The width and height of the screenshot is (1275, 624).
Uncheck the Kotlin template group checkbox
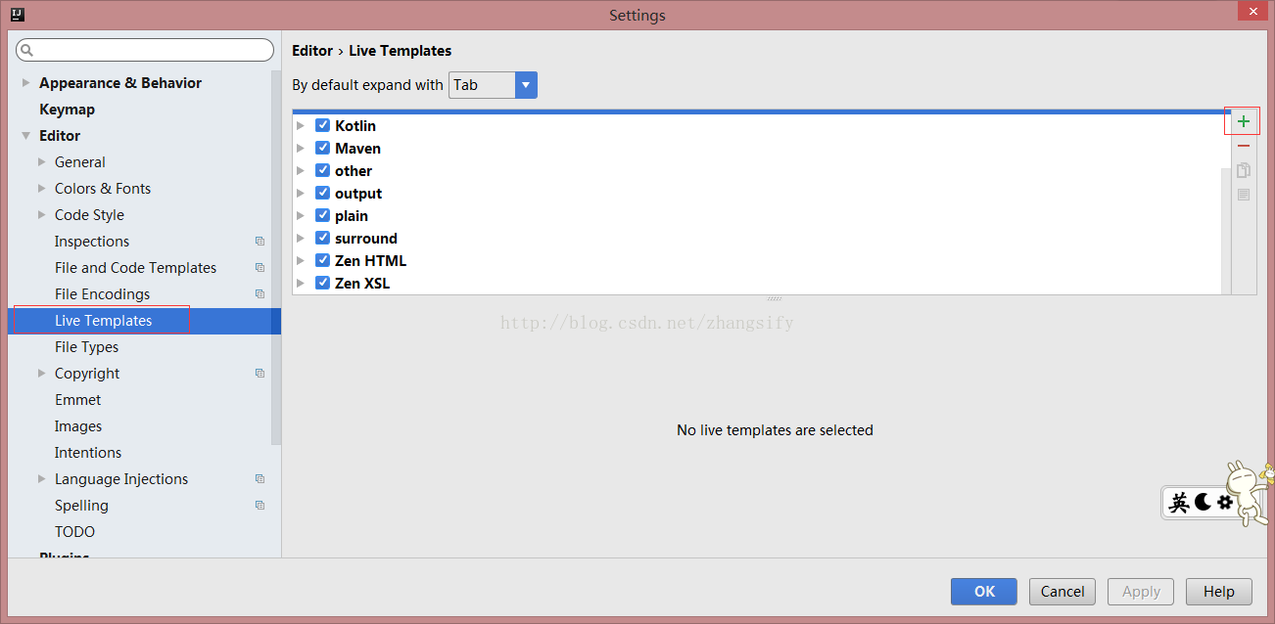[x=322, y=125]
